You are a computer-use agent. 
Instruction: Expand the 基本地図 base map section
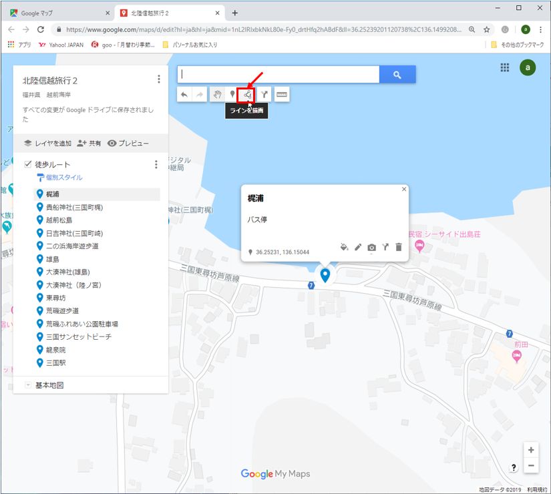click(28, 385)
